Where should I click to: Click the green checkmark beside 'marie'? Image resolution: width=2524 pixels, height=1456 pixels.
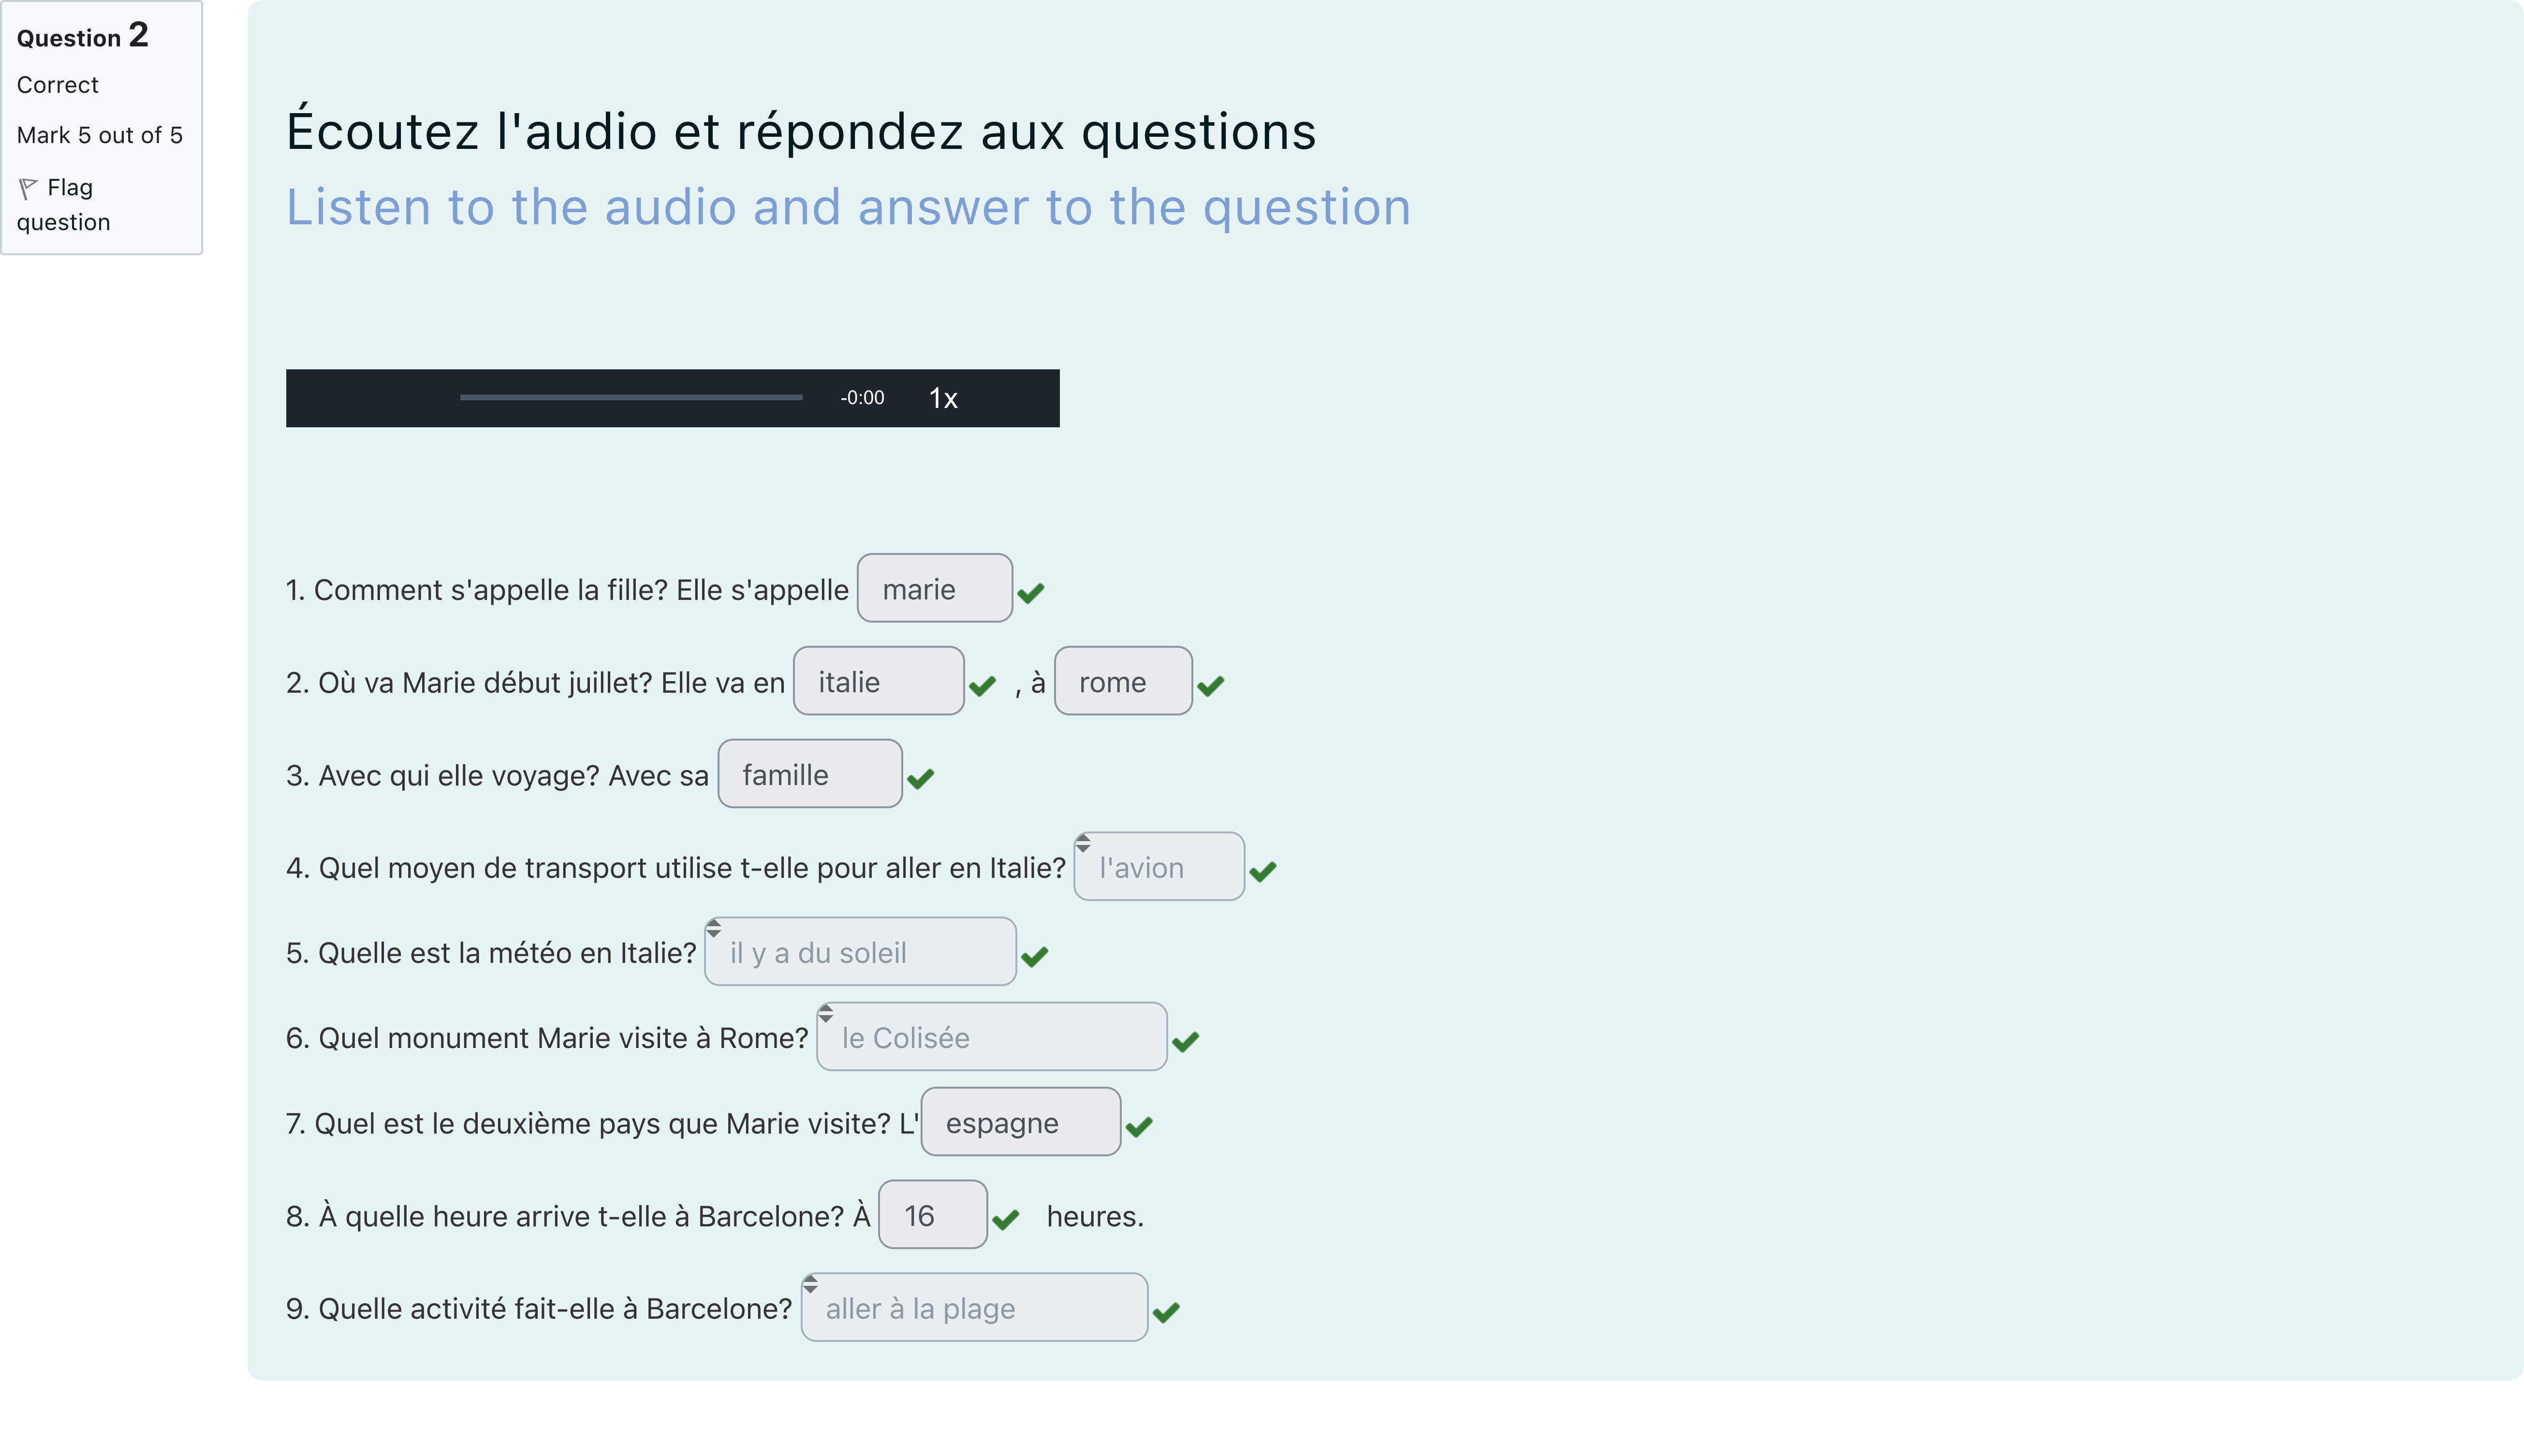tap(1031, 592)
